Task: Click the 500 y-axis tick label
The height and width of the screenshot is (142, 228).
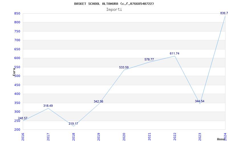Action: tap(17, 76)
